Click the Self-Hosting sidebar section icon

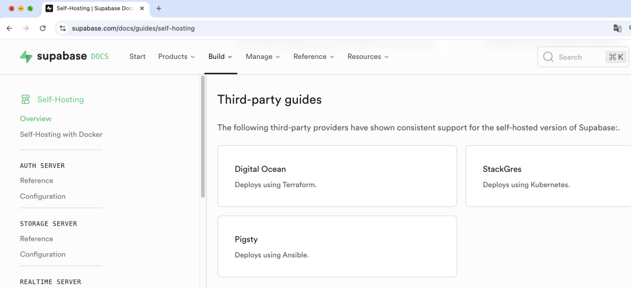[25, 100]
